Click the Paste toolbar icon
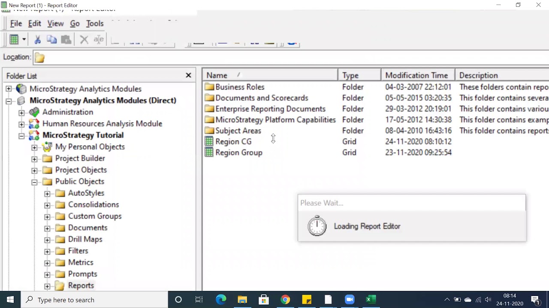This screenshot has width=549, height=308. 66,40
